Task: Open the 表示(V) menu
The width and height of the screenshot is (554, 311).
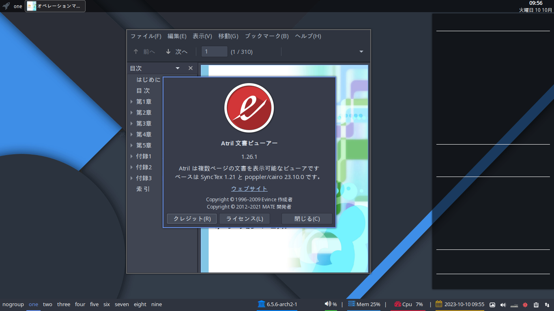Action: pyautogui.click(x=202, y=36)
